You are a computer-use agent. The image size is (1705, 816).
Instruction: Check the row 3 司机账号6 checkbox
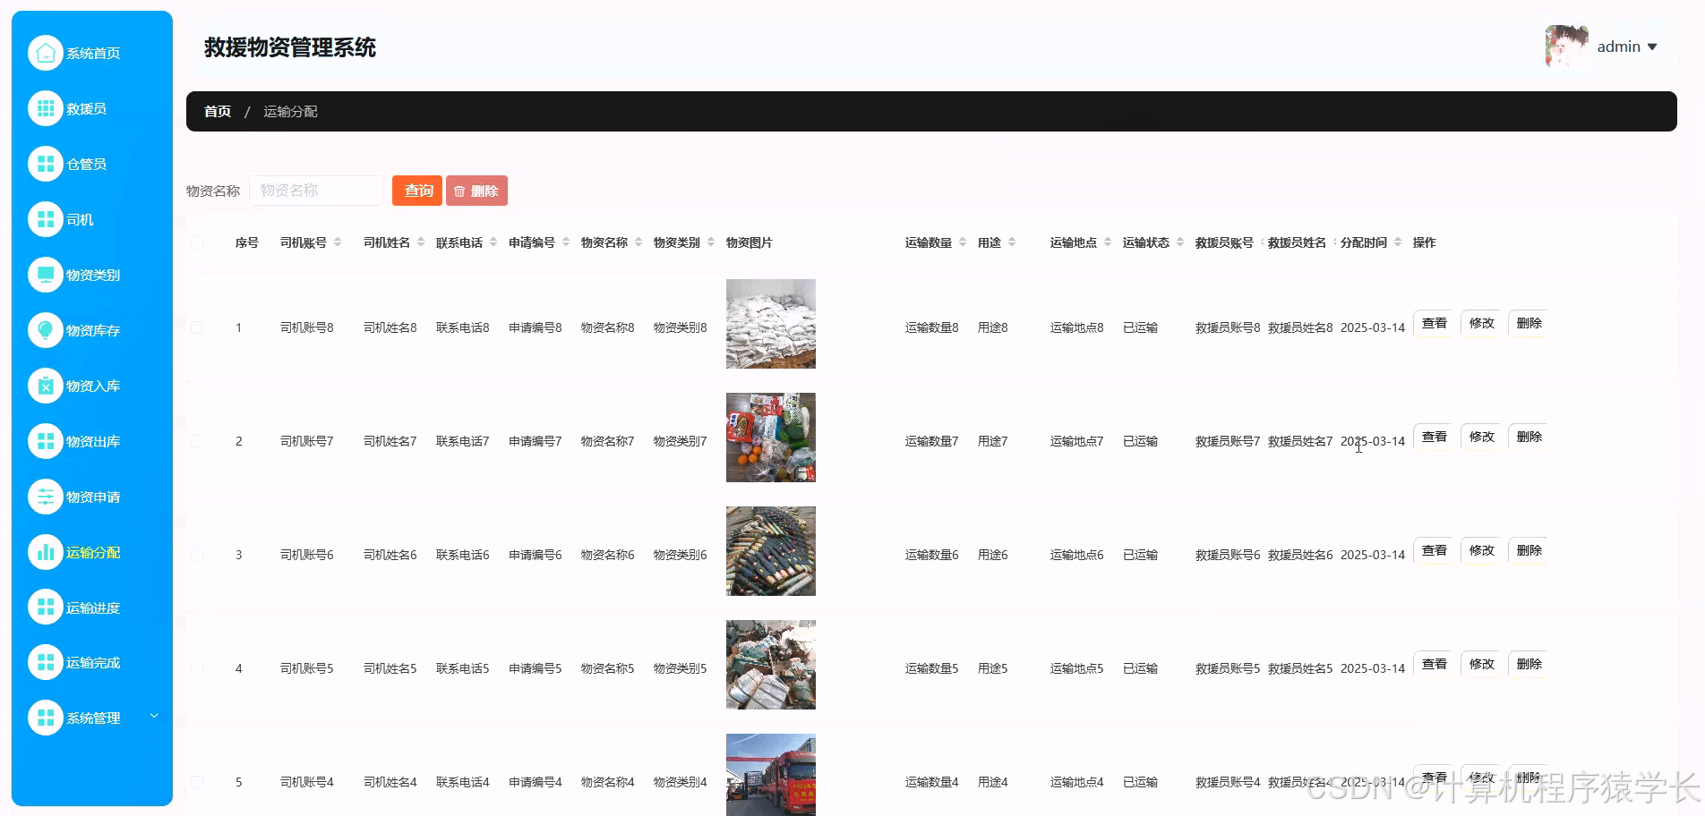[197, 555]
